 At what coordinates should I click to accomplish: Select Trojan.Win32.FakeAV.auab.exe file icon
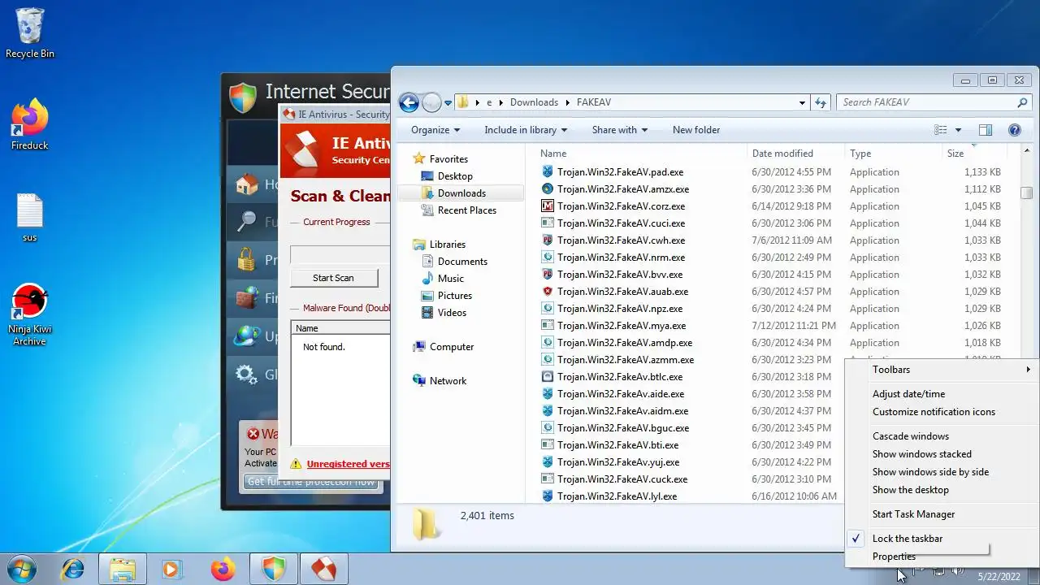(548, 292)
